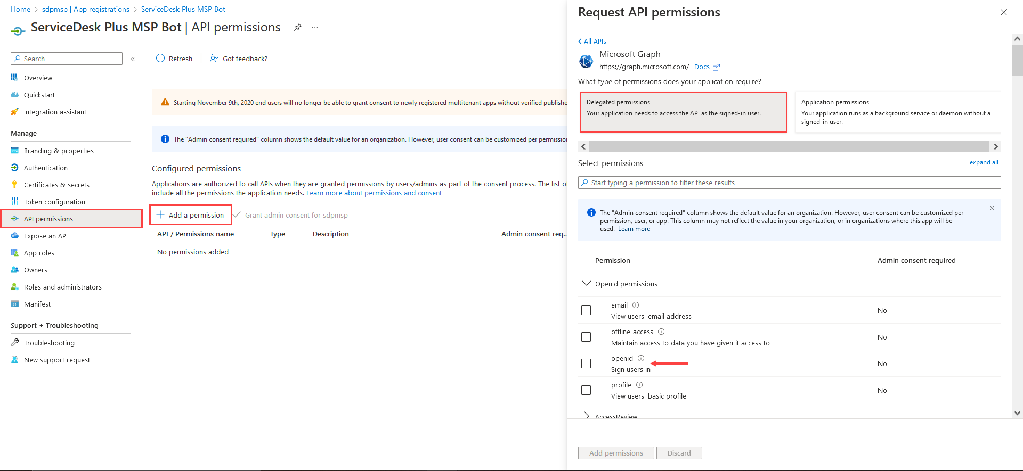The height and width of the screenshot is (471, 1023).
Task: Click the Expose an API cloud icon
Action: (x=14, y=236)
